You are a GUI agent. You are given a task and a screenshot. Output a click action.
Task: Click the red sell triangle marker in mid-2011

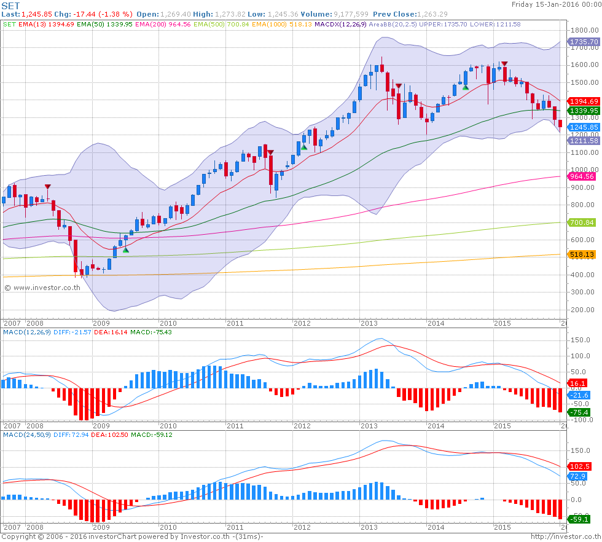(x=271, y=152)
